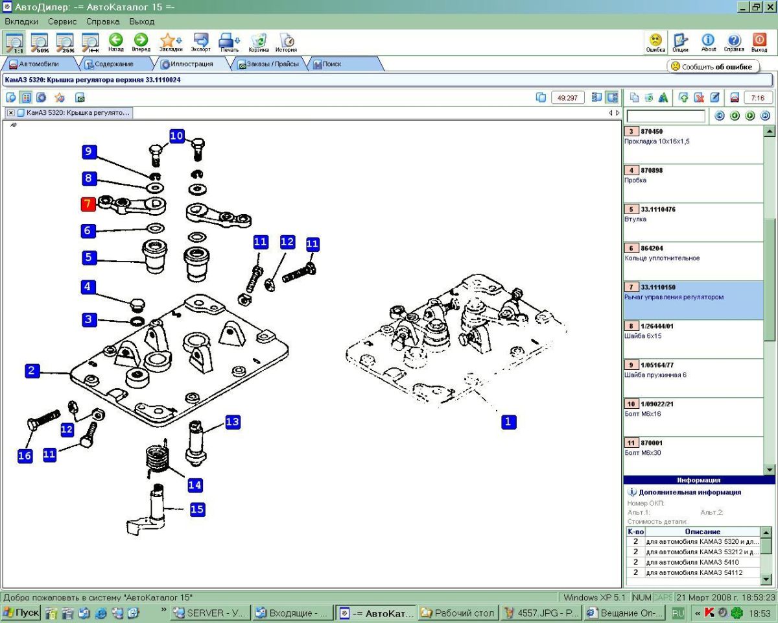Click the Экспорт export icon

pyautogui.click(x=201, y=42)
